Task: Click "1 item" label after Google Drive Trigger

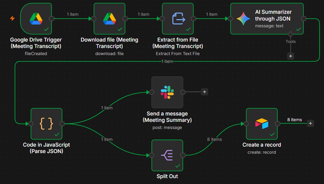Action: pyautogui.click(x=73, y=14)
